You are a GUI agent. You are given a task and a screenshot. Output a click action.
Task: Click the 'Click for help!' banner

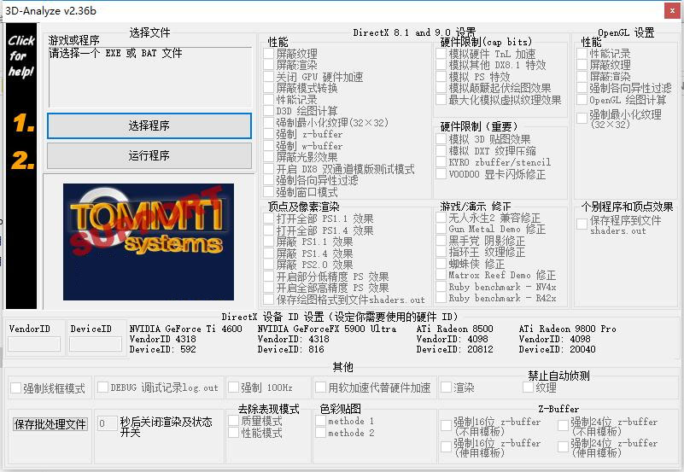pos(21,56)
